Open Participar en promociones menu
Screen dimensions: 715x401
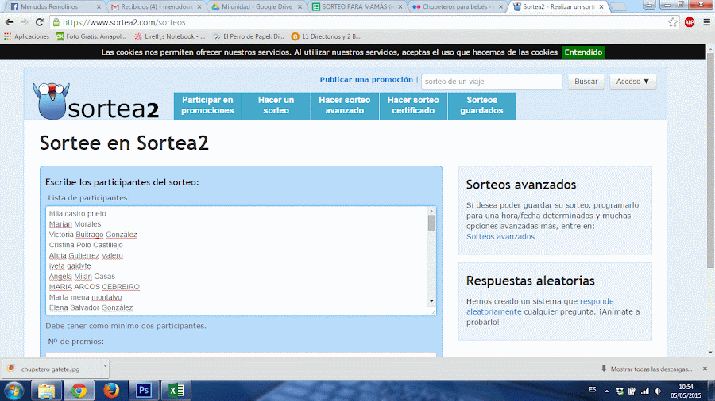point(207,105)
